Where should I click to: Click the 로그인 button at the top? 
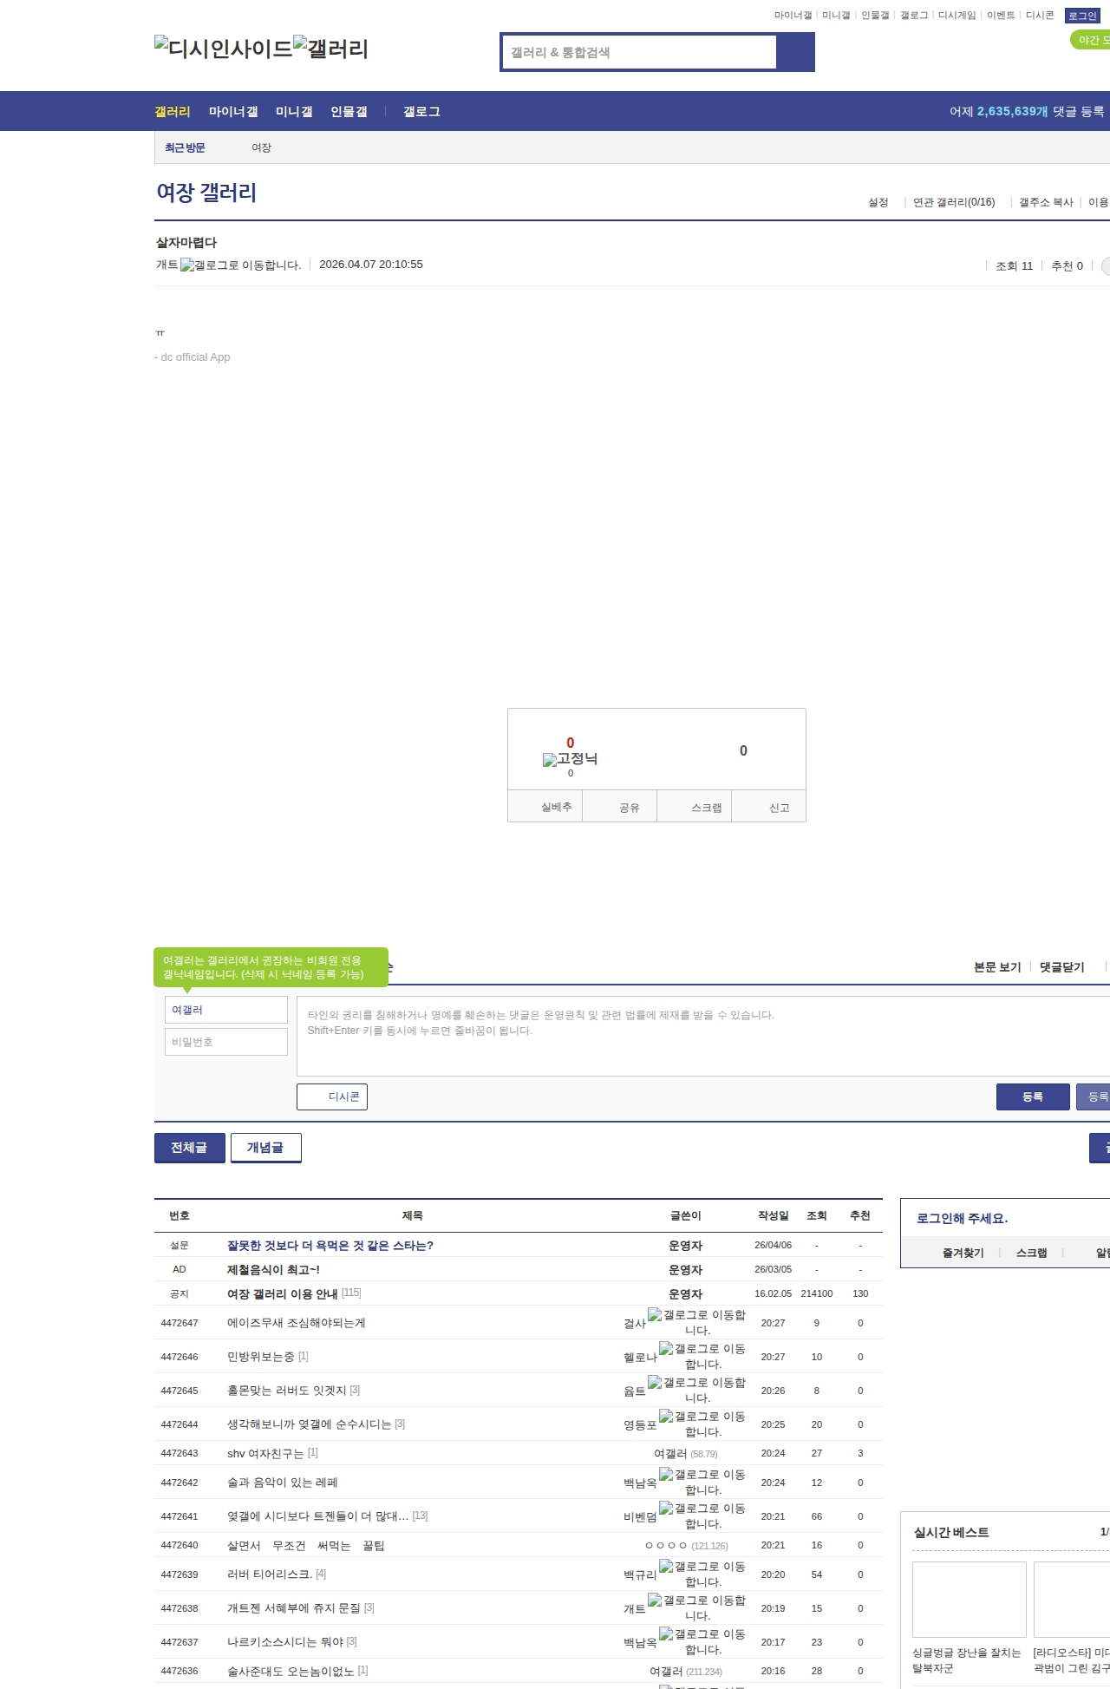[x=1082, y=16]
